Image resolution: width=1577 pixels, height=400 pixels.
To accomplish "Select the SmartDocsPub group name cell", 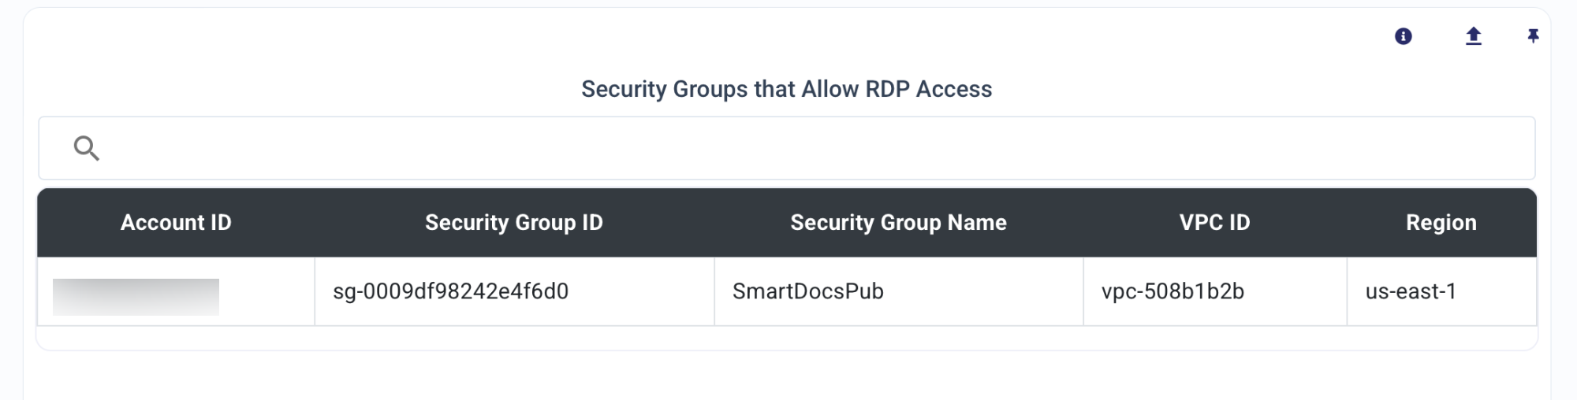I will pyautogui.click(x=899, y=291).
